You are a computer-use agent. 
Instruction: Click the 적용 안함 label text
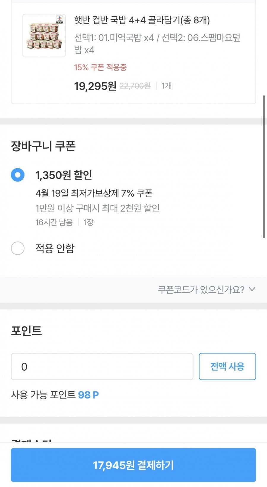tap(55, 248)
